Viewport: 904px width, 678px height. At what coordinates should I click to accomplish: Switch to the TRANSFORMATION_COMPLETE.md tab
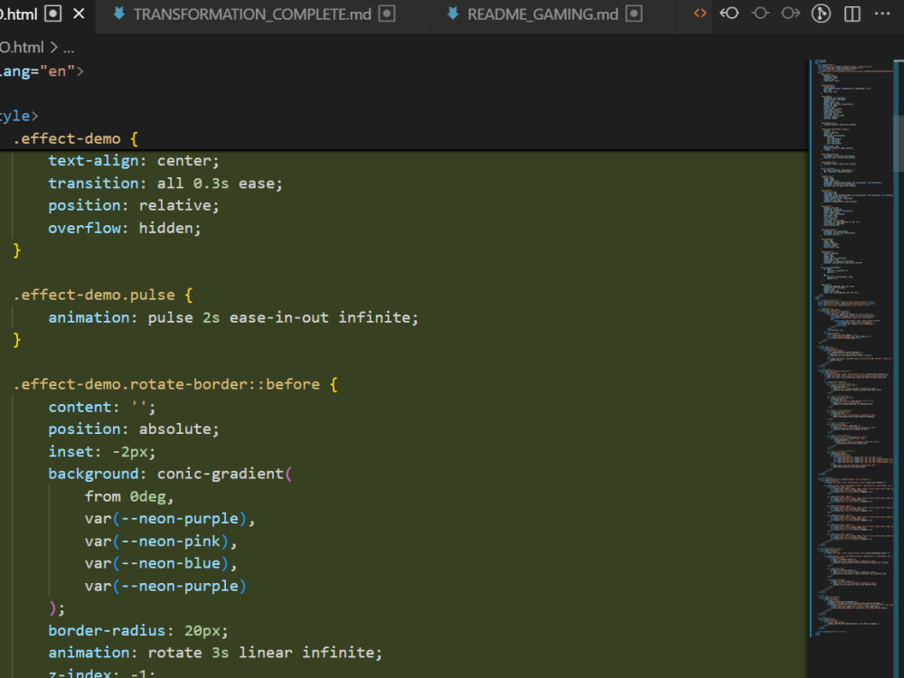252,14
